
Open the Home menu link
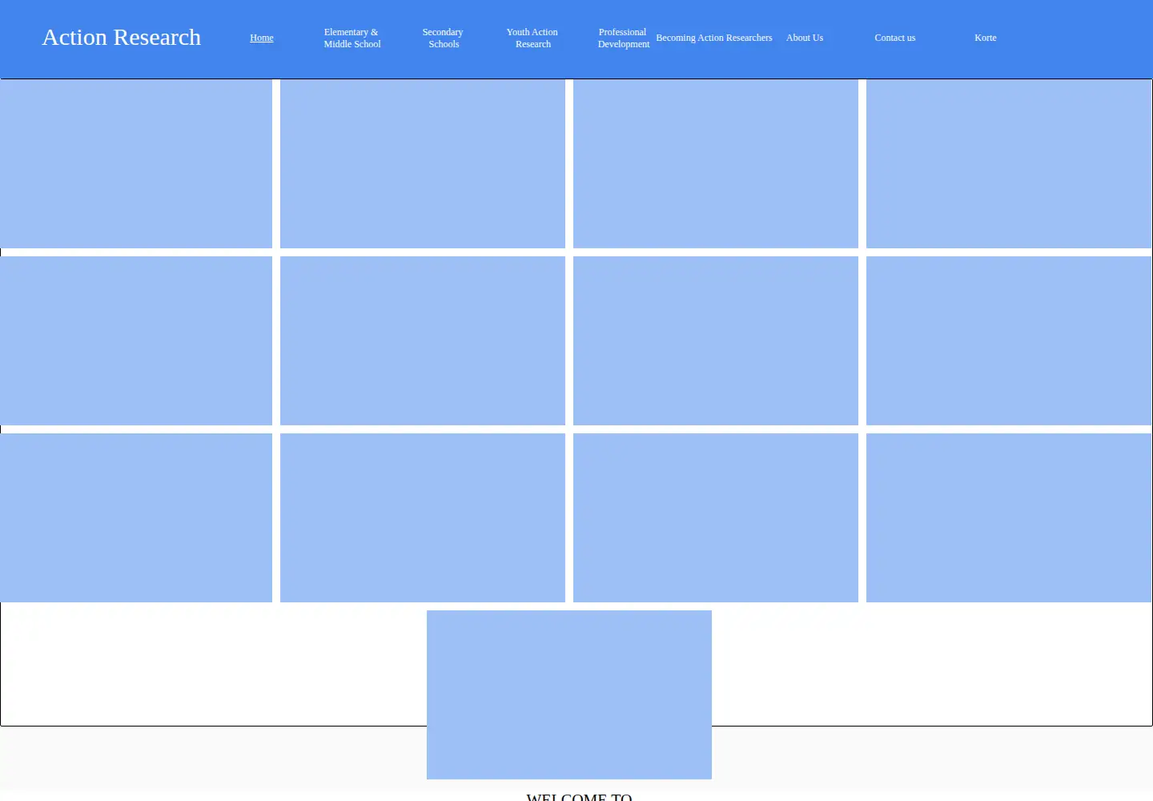[x=262, y=38]
